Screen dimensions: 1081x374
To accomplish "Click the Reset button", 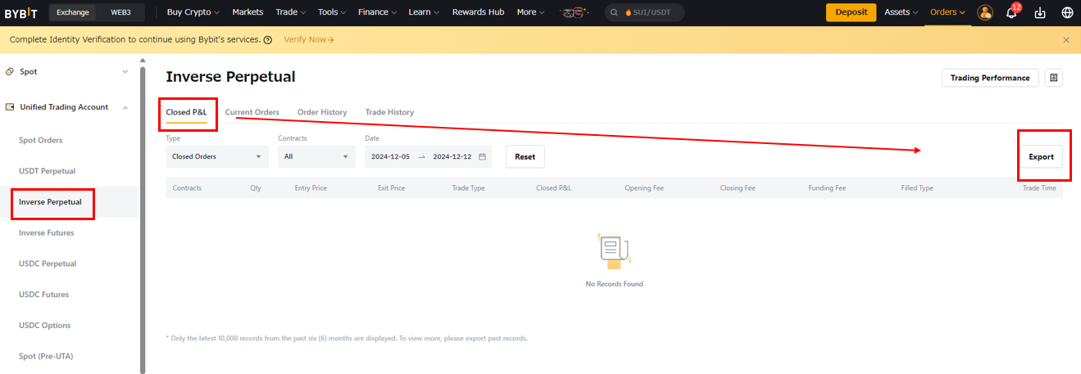I will tap(525, 156).
